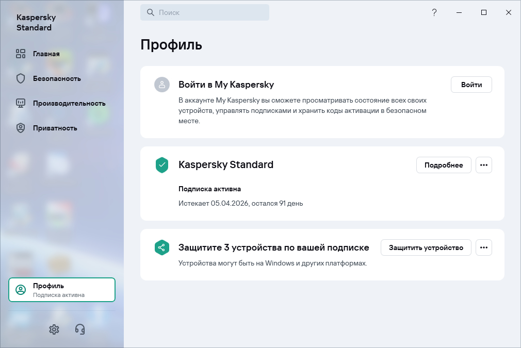Image resolution: width=521 pixels, height=348 pixels.
Task: Click the help question mark icon
Action: click(434, 12)
